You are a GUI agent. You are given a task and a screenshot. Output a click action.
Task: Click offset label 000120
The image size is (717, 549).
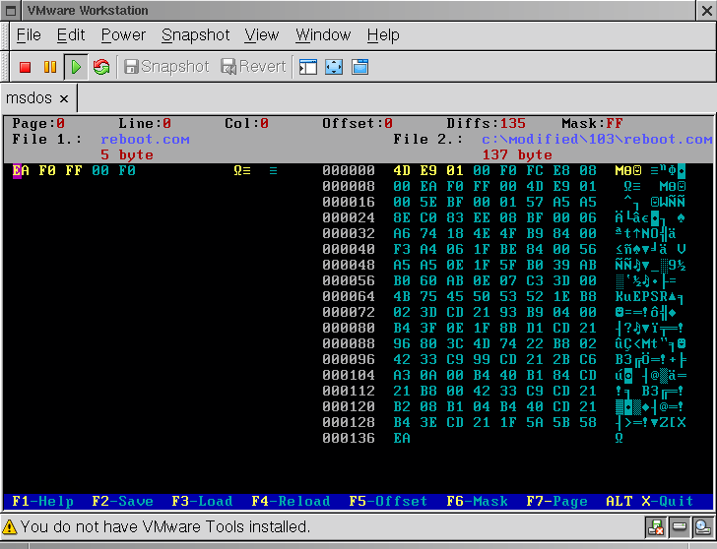[x=349, y=406]
